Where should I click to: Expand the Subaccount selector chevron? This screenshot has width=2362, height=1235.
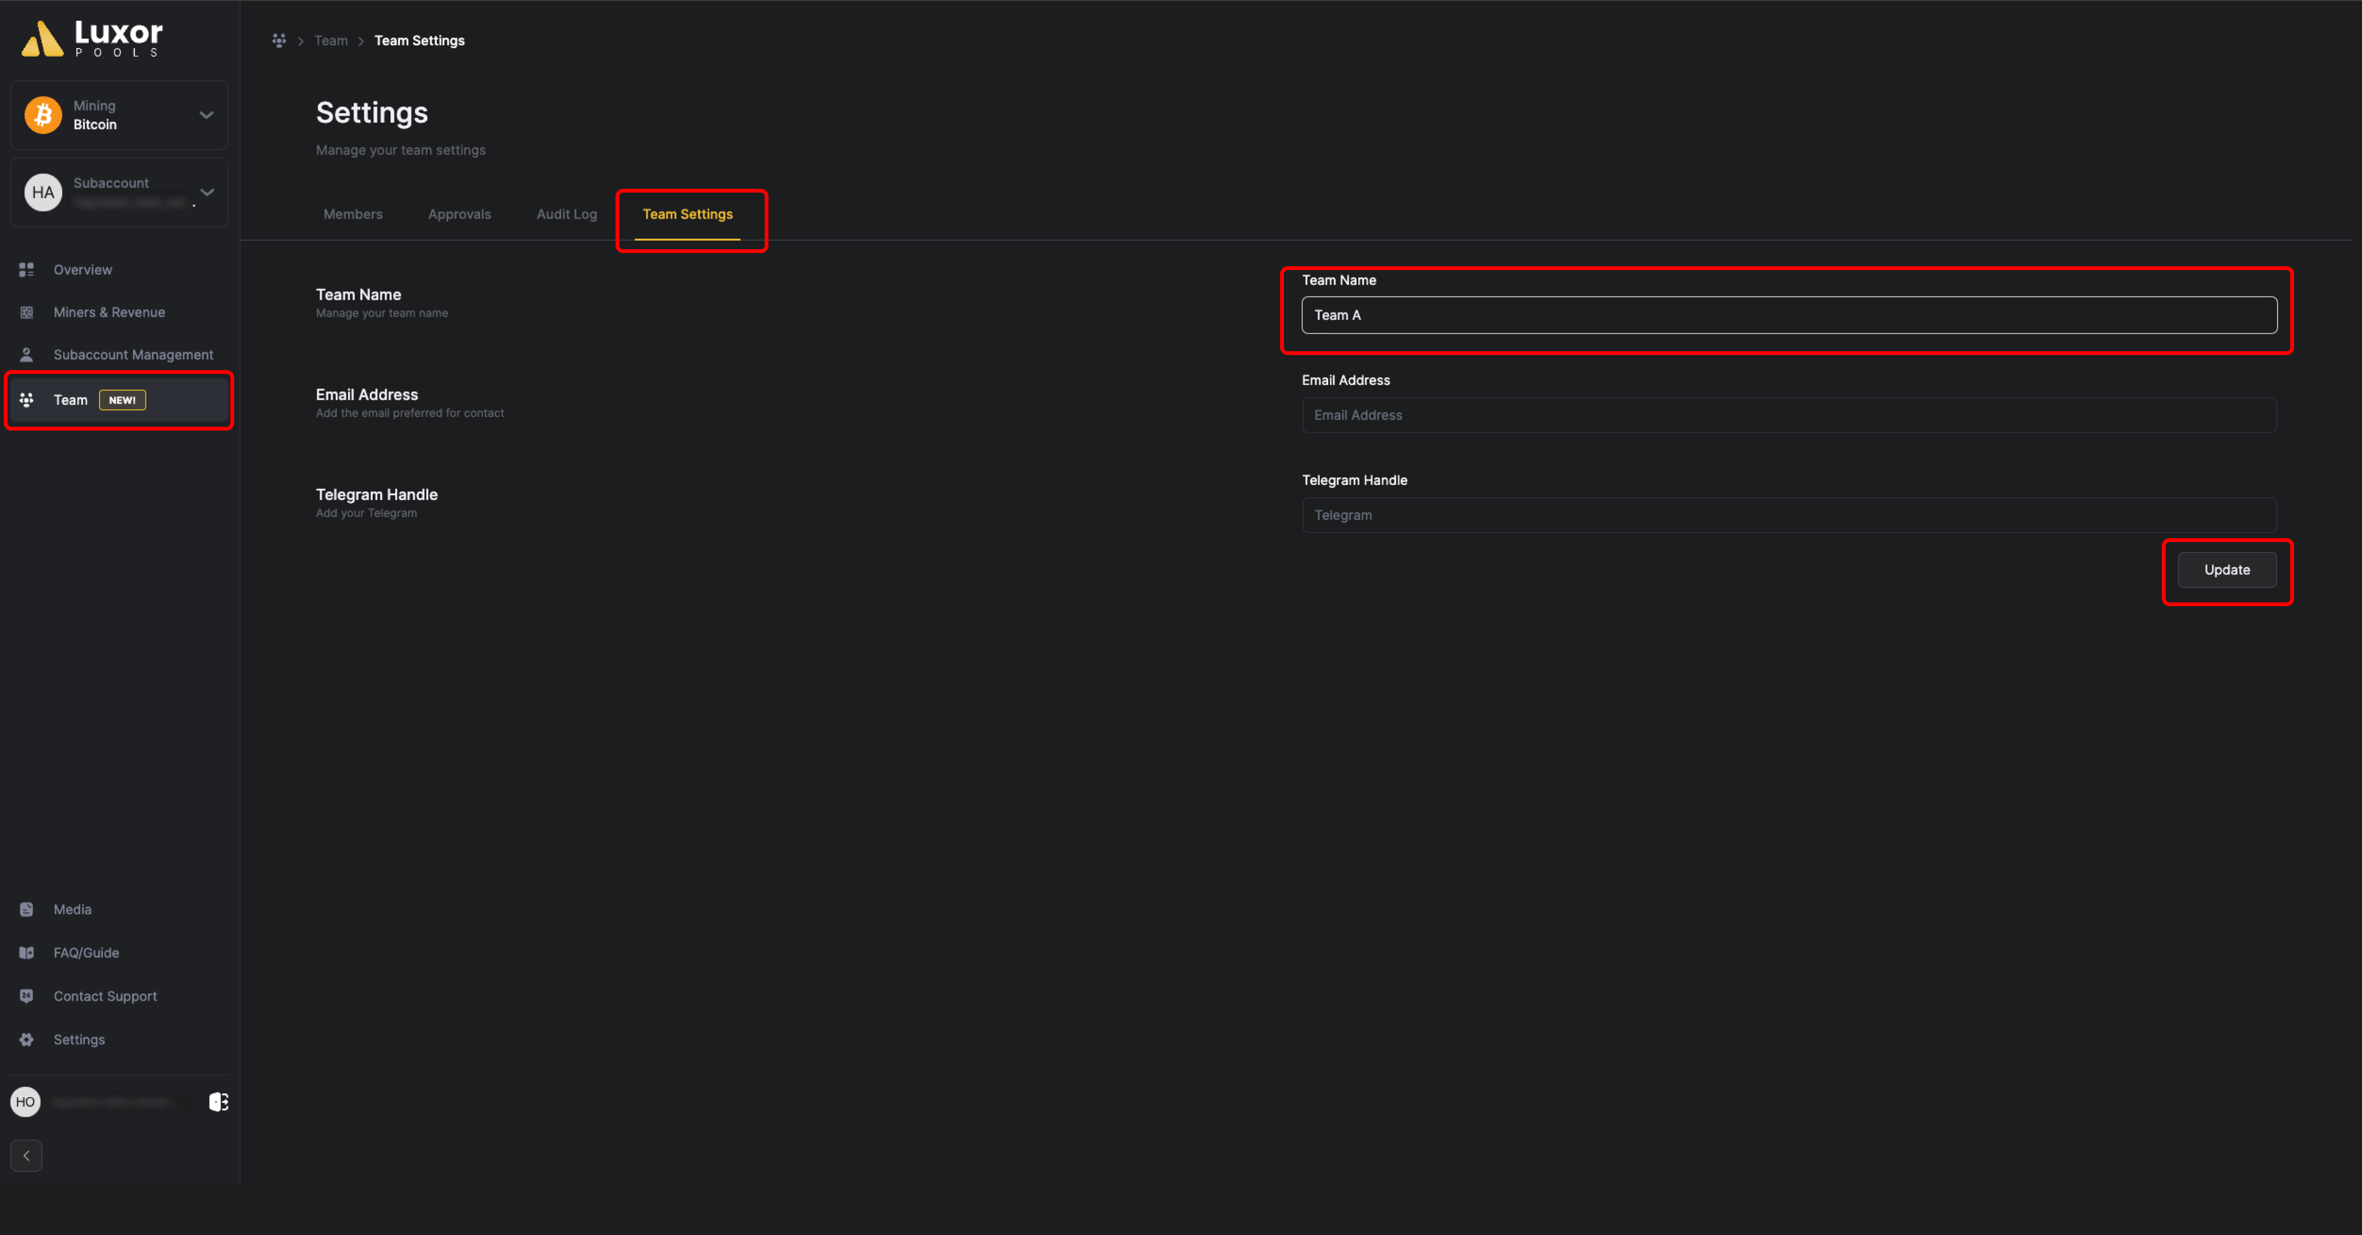click(207, 193)
